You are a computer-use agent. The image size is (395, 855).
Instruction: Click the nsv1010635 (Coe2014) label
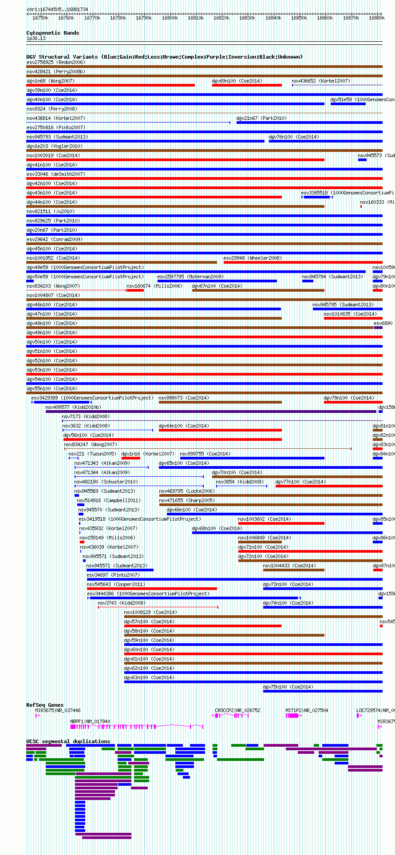click(x=350, y=314)
